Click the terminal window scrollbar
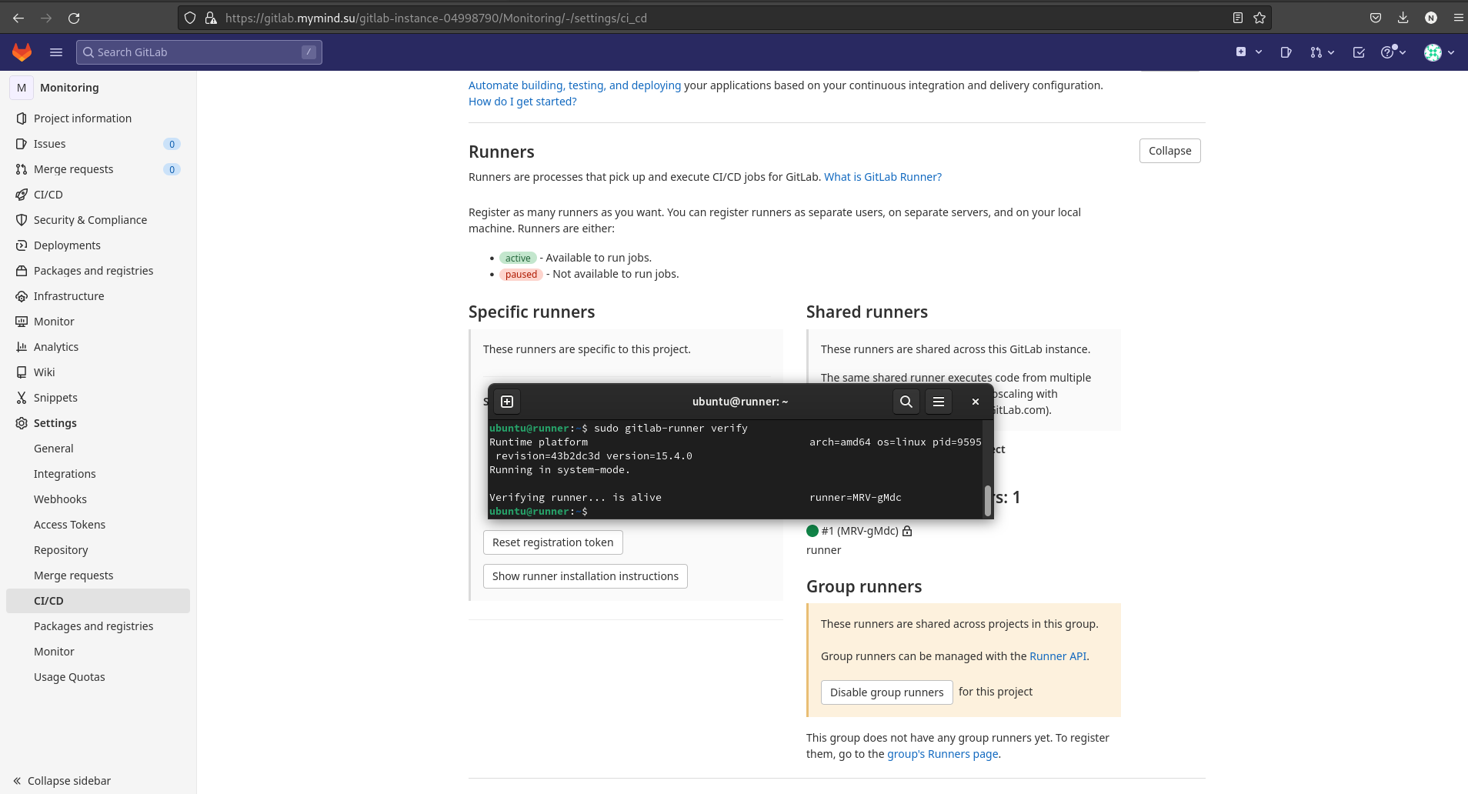The width and height of the screenshot is (1468, 794). point(988,500)
